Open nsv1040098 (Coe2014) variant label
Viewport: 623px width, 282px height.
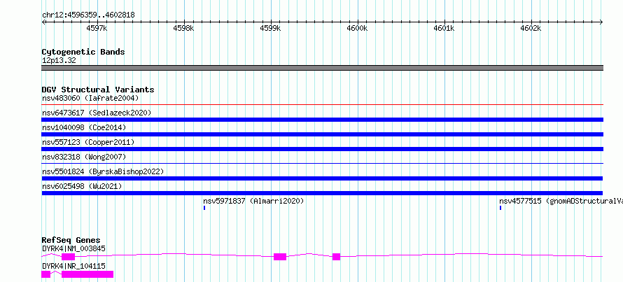[x=84, y=127]
